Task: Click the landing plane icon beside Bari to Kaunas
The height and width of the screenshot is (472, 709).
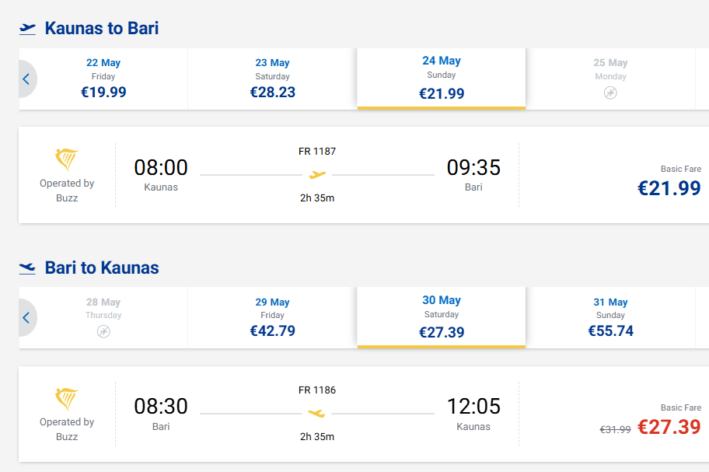Action: coord(27,268)
